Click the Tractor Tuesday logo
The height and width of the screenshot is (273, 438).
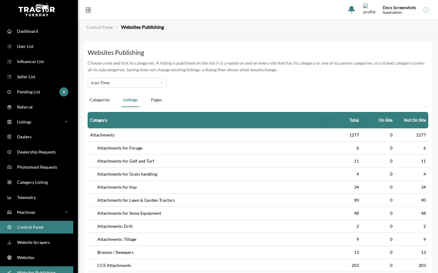click(36, 10)
